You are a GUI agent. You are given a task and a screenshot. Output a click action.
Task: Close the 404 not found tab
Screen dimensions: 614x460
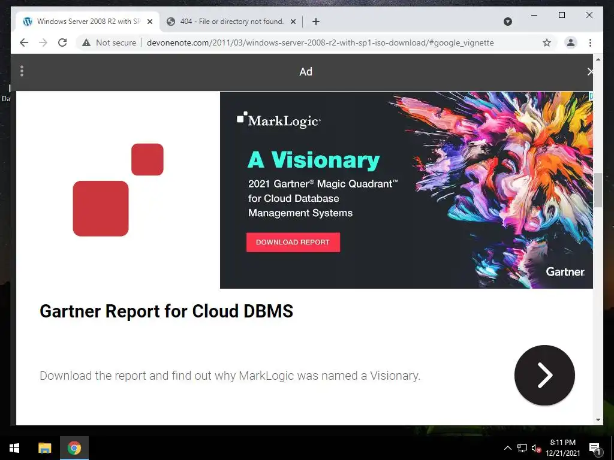click(x=293, y=22)
